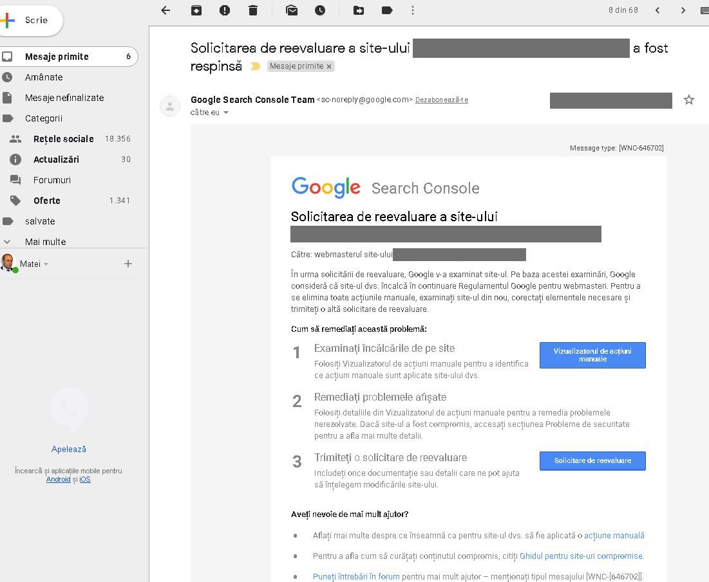Screen dimensions: 709x582
Task: Open the Oferte category
Action: [x=47, y=201]
